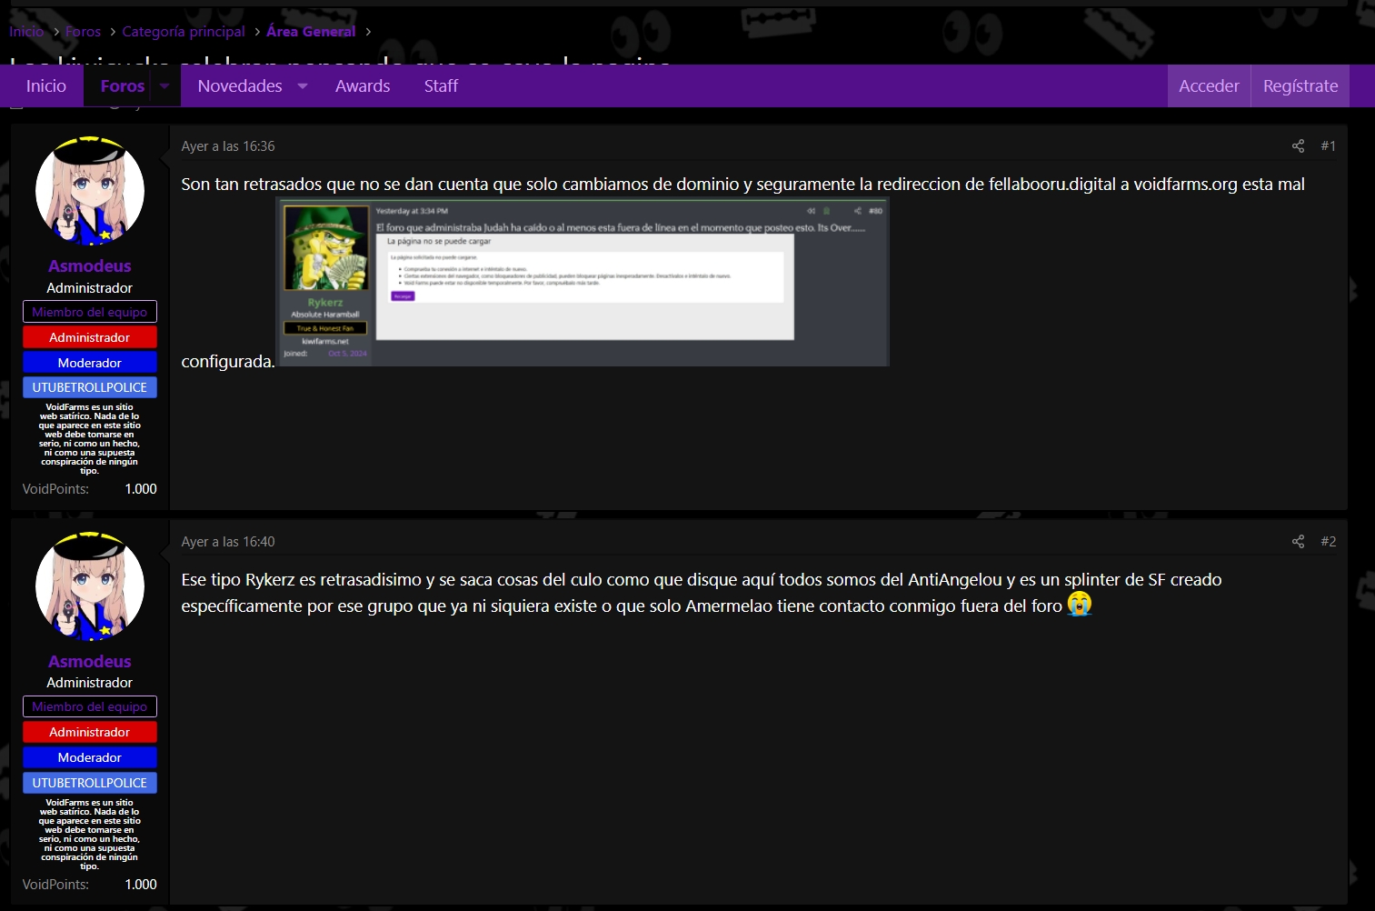Click the white Administrador user title in post #2
1375x911 pixels.
tap(90, 683)
